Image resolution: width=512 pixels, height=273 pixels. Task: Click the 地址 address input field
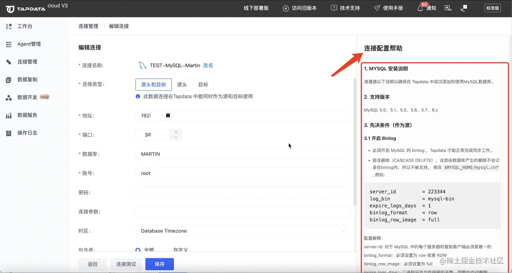point(242,116)
